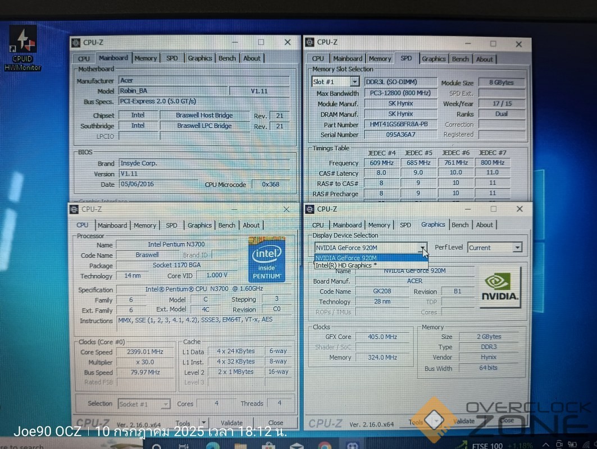Open Microsoft Edge from the taskbar

click(213, 445)
